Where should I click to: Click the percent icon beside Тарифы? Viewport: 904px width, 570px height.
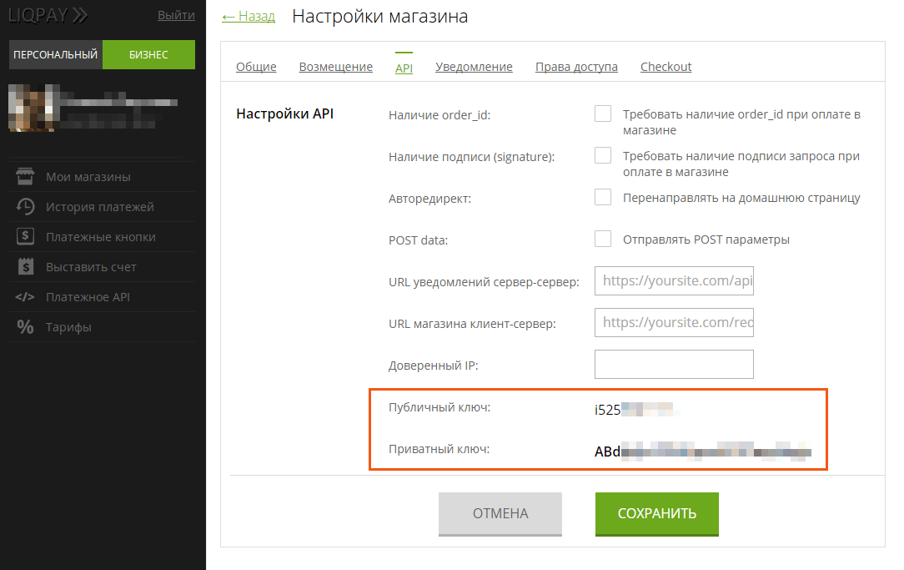click(x=25, y=327)
